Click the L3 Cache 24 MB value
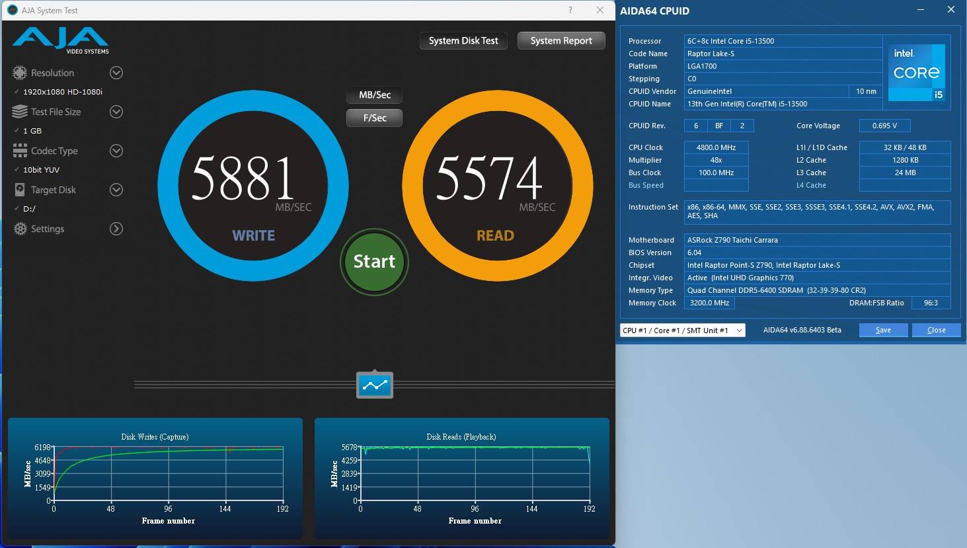The image size is (967, 548). coord(905,173)
